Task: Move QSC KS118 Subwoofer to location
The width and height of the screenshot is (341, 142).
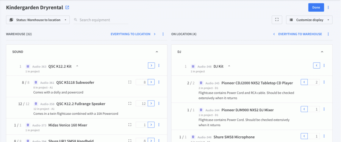Action: 151,82
